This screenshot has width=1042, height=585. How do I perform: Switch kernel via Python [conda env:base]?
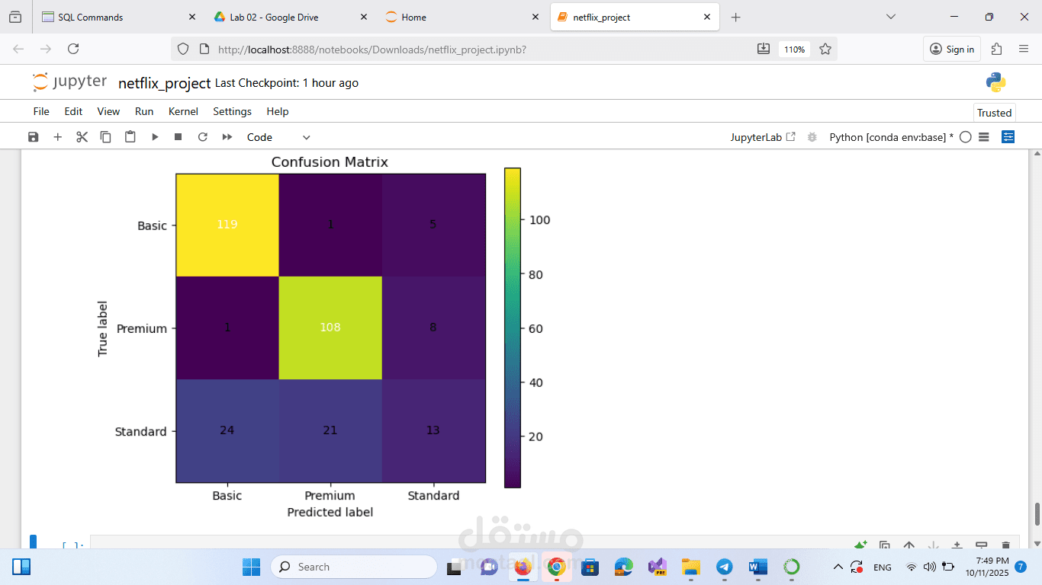891,137
